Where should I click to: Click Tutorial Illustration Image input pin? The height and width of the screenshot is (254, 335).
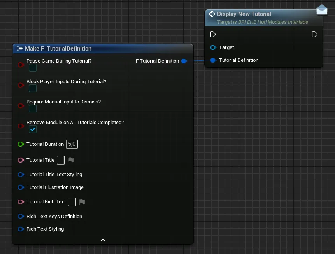[x=21, y=187]
